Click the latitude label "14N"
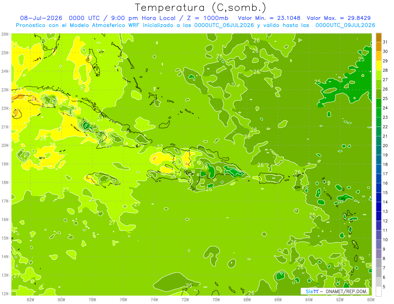 pyautogui.click(x=5, y=256)
